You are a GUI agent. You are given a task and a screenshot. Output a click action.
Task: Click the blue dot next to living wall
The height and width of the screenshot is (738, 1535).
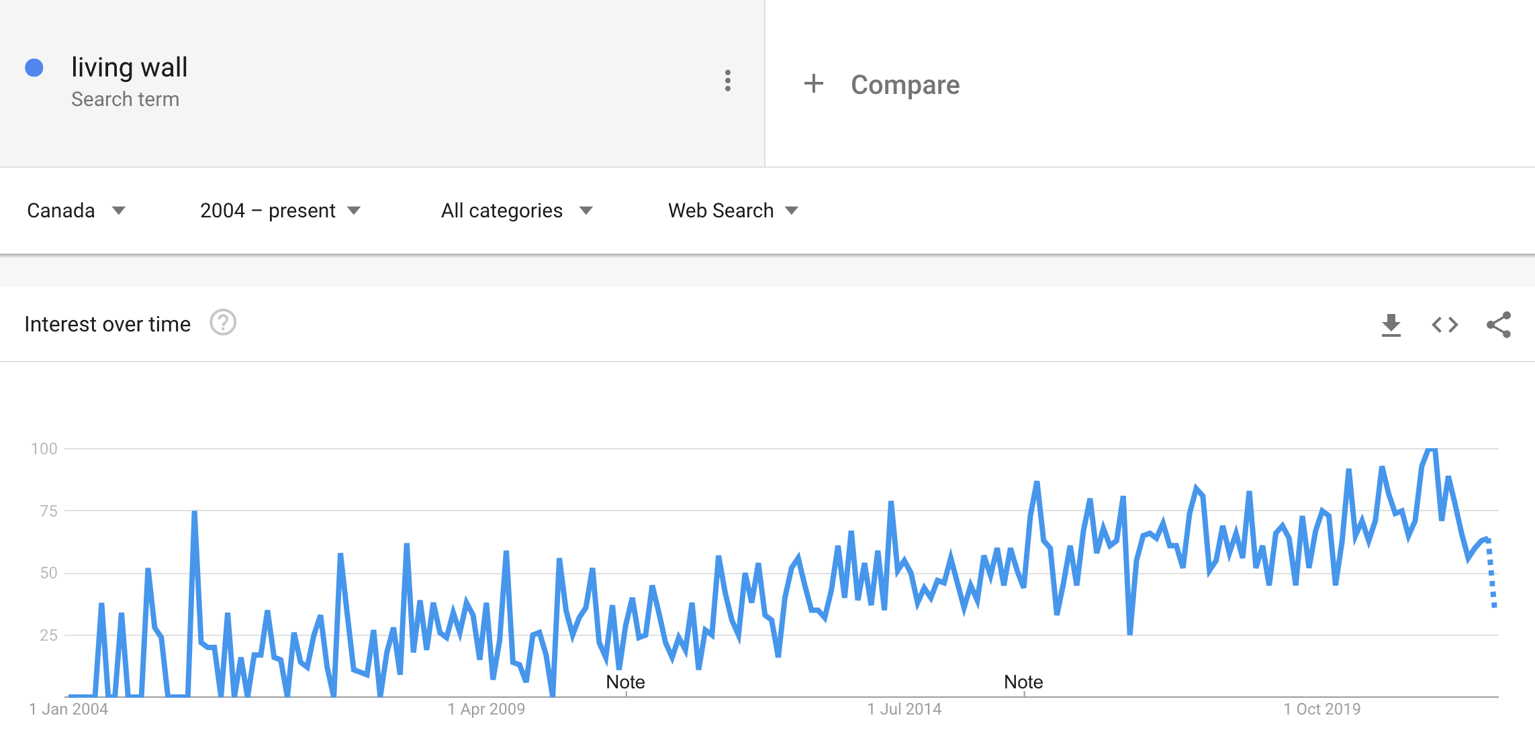pos(34,68)
